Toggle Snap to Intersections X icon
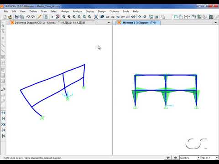Screen dimensions: 219x164 pos(3,124)
